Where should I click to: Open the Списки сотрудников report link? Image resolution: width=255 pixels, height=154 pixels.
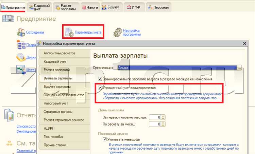tap(26, 126)
